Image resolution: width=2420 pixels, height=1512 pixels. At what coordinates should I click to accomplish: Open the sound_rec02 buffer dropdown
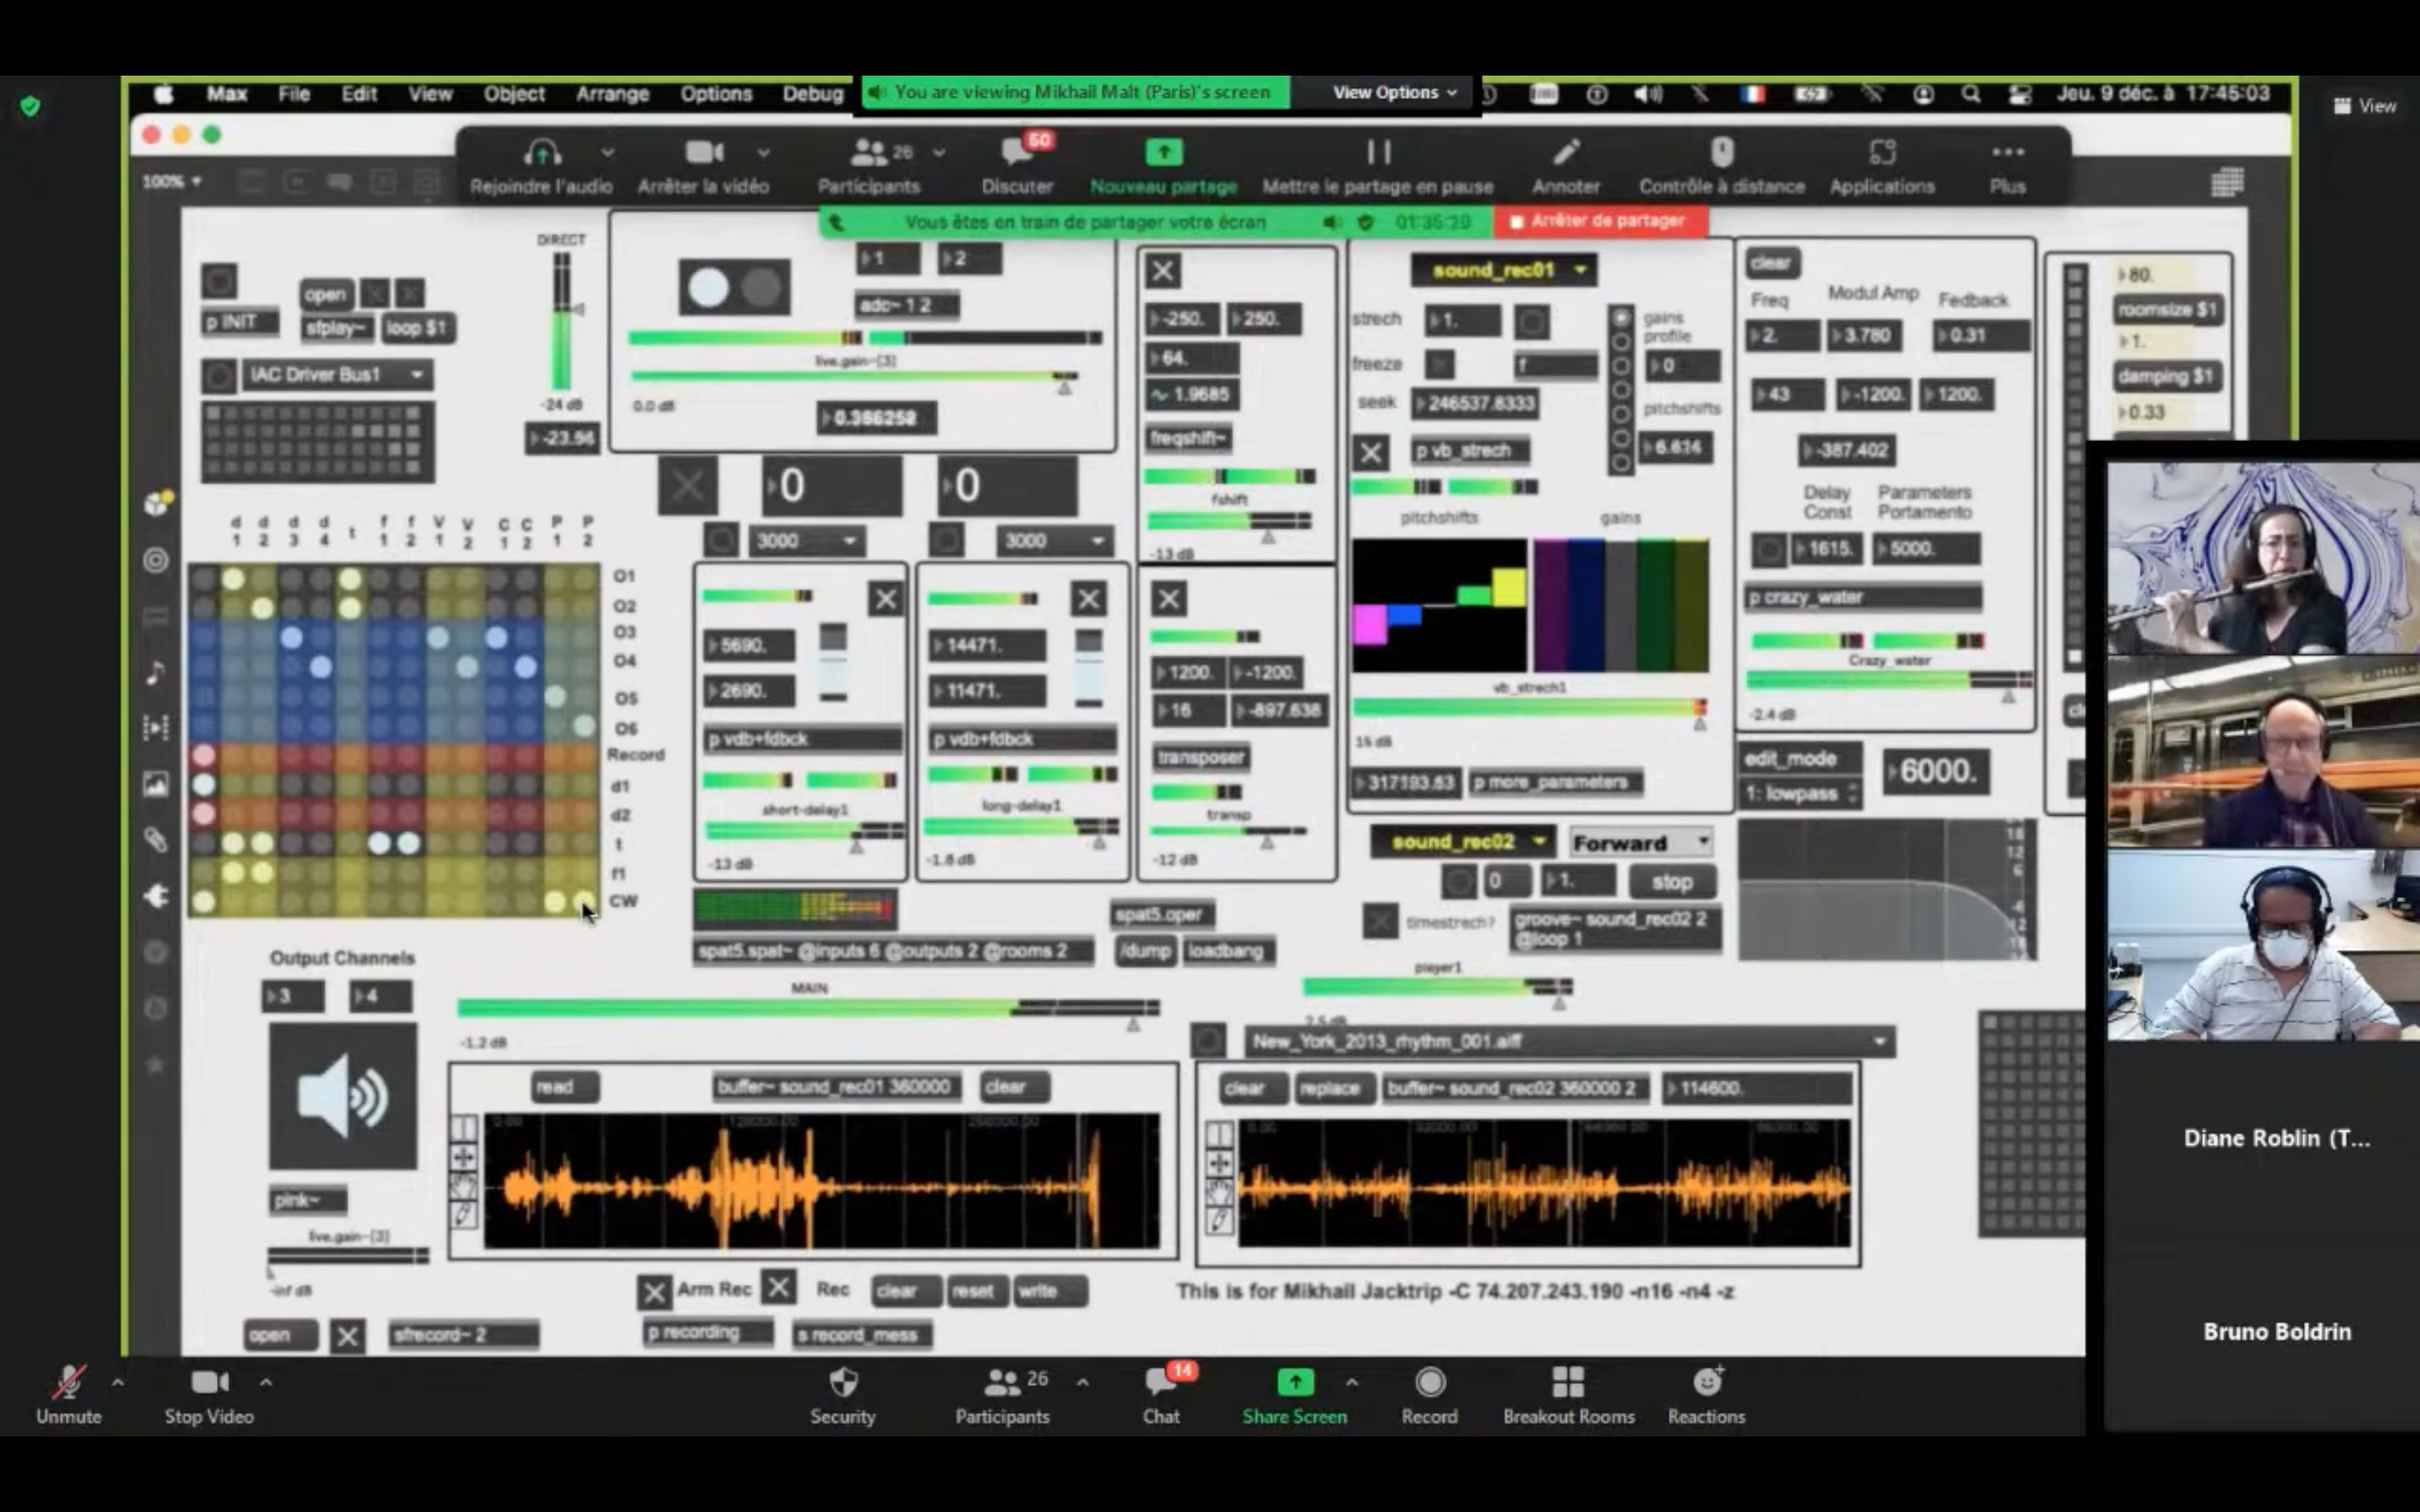pyautogui.click(x=1464, y=842)
